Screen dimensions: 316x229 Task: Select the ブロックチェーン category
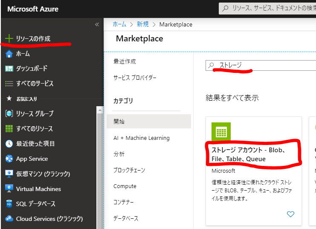129,170
